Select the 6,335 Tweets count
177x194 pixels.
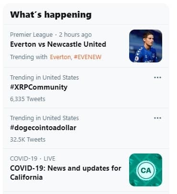click(x=28, y=99)
